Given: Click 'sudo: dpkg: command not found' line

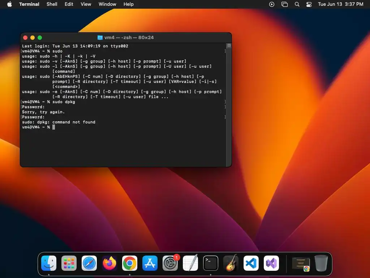Looking at the screenshot, I should coord(59,122).
